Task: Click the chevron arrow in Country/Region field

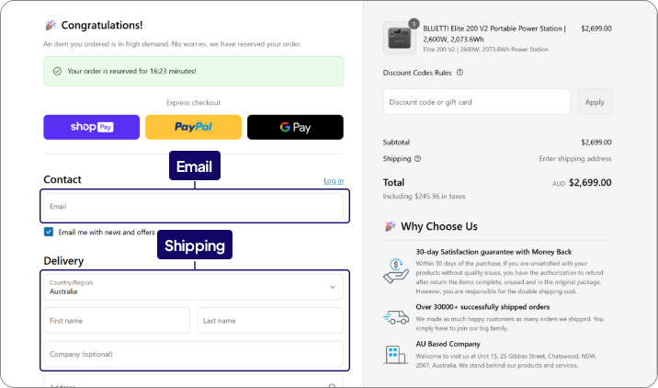Action: pyautogui.click(x=332, y=287)
